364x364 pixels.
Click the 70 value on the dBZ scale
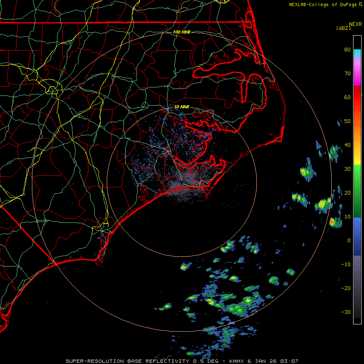pos(347,74)
